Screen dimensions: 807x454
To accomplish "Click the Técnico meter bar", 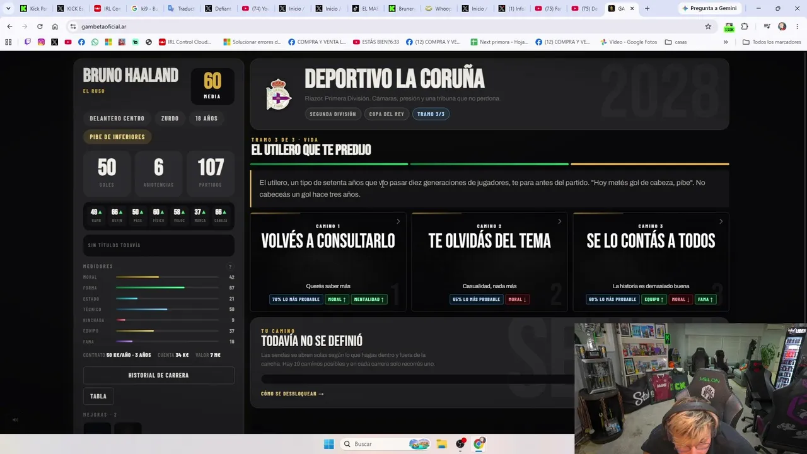I will tap(167, 310).
